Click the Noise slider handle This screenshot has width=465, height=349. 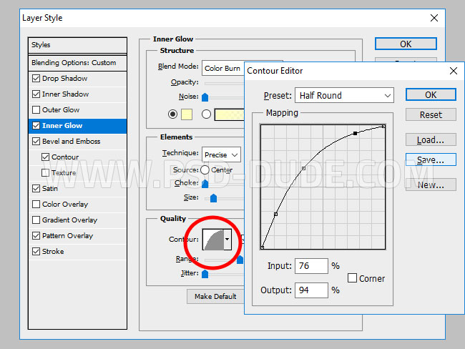[x=205, y=97]
